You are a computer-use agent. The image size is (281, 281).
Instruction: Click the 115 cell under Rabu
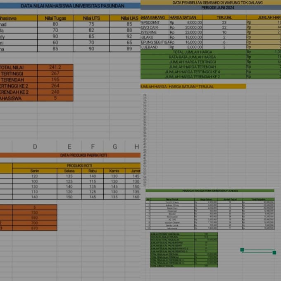[93, 181]
